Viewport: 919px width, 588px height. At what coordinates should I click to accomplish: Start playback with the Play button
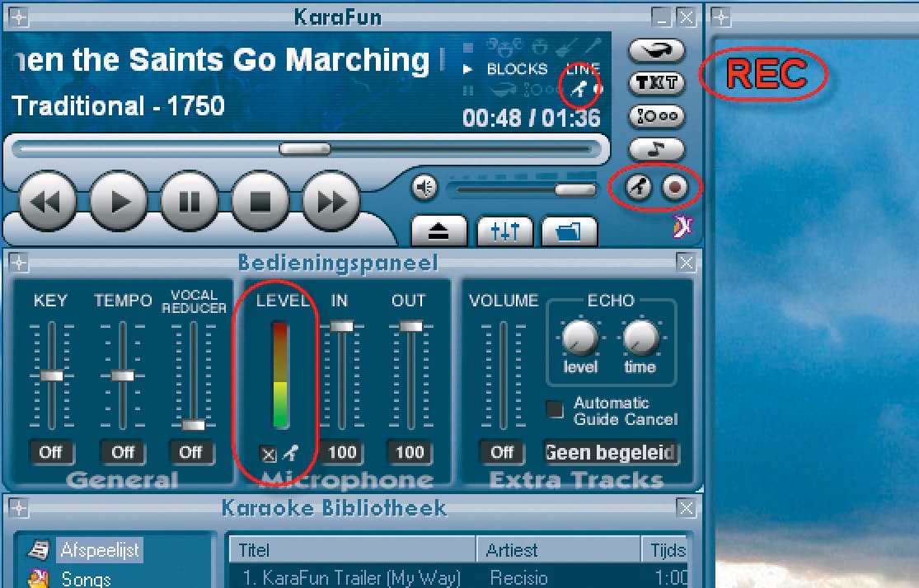119,202
